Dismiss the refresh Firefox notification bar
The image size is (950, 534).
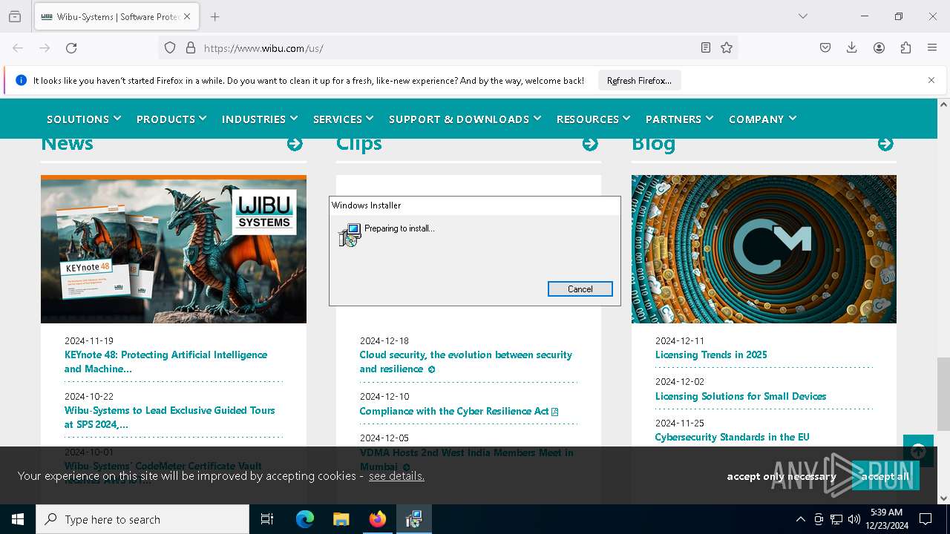[931, 80]
